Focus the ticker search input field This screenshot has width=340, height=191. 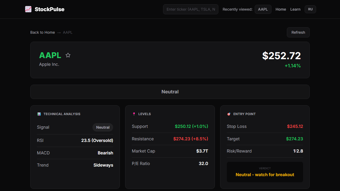191,9
